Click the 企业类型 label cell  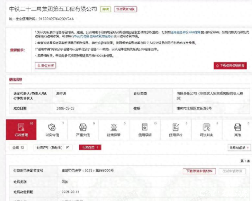151,96
